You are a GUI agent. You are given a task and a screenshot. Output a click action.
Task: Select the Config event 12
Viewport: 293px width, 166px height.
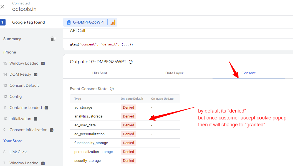click(x=16, y=96)
